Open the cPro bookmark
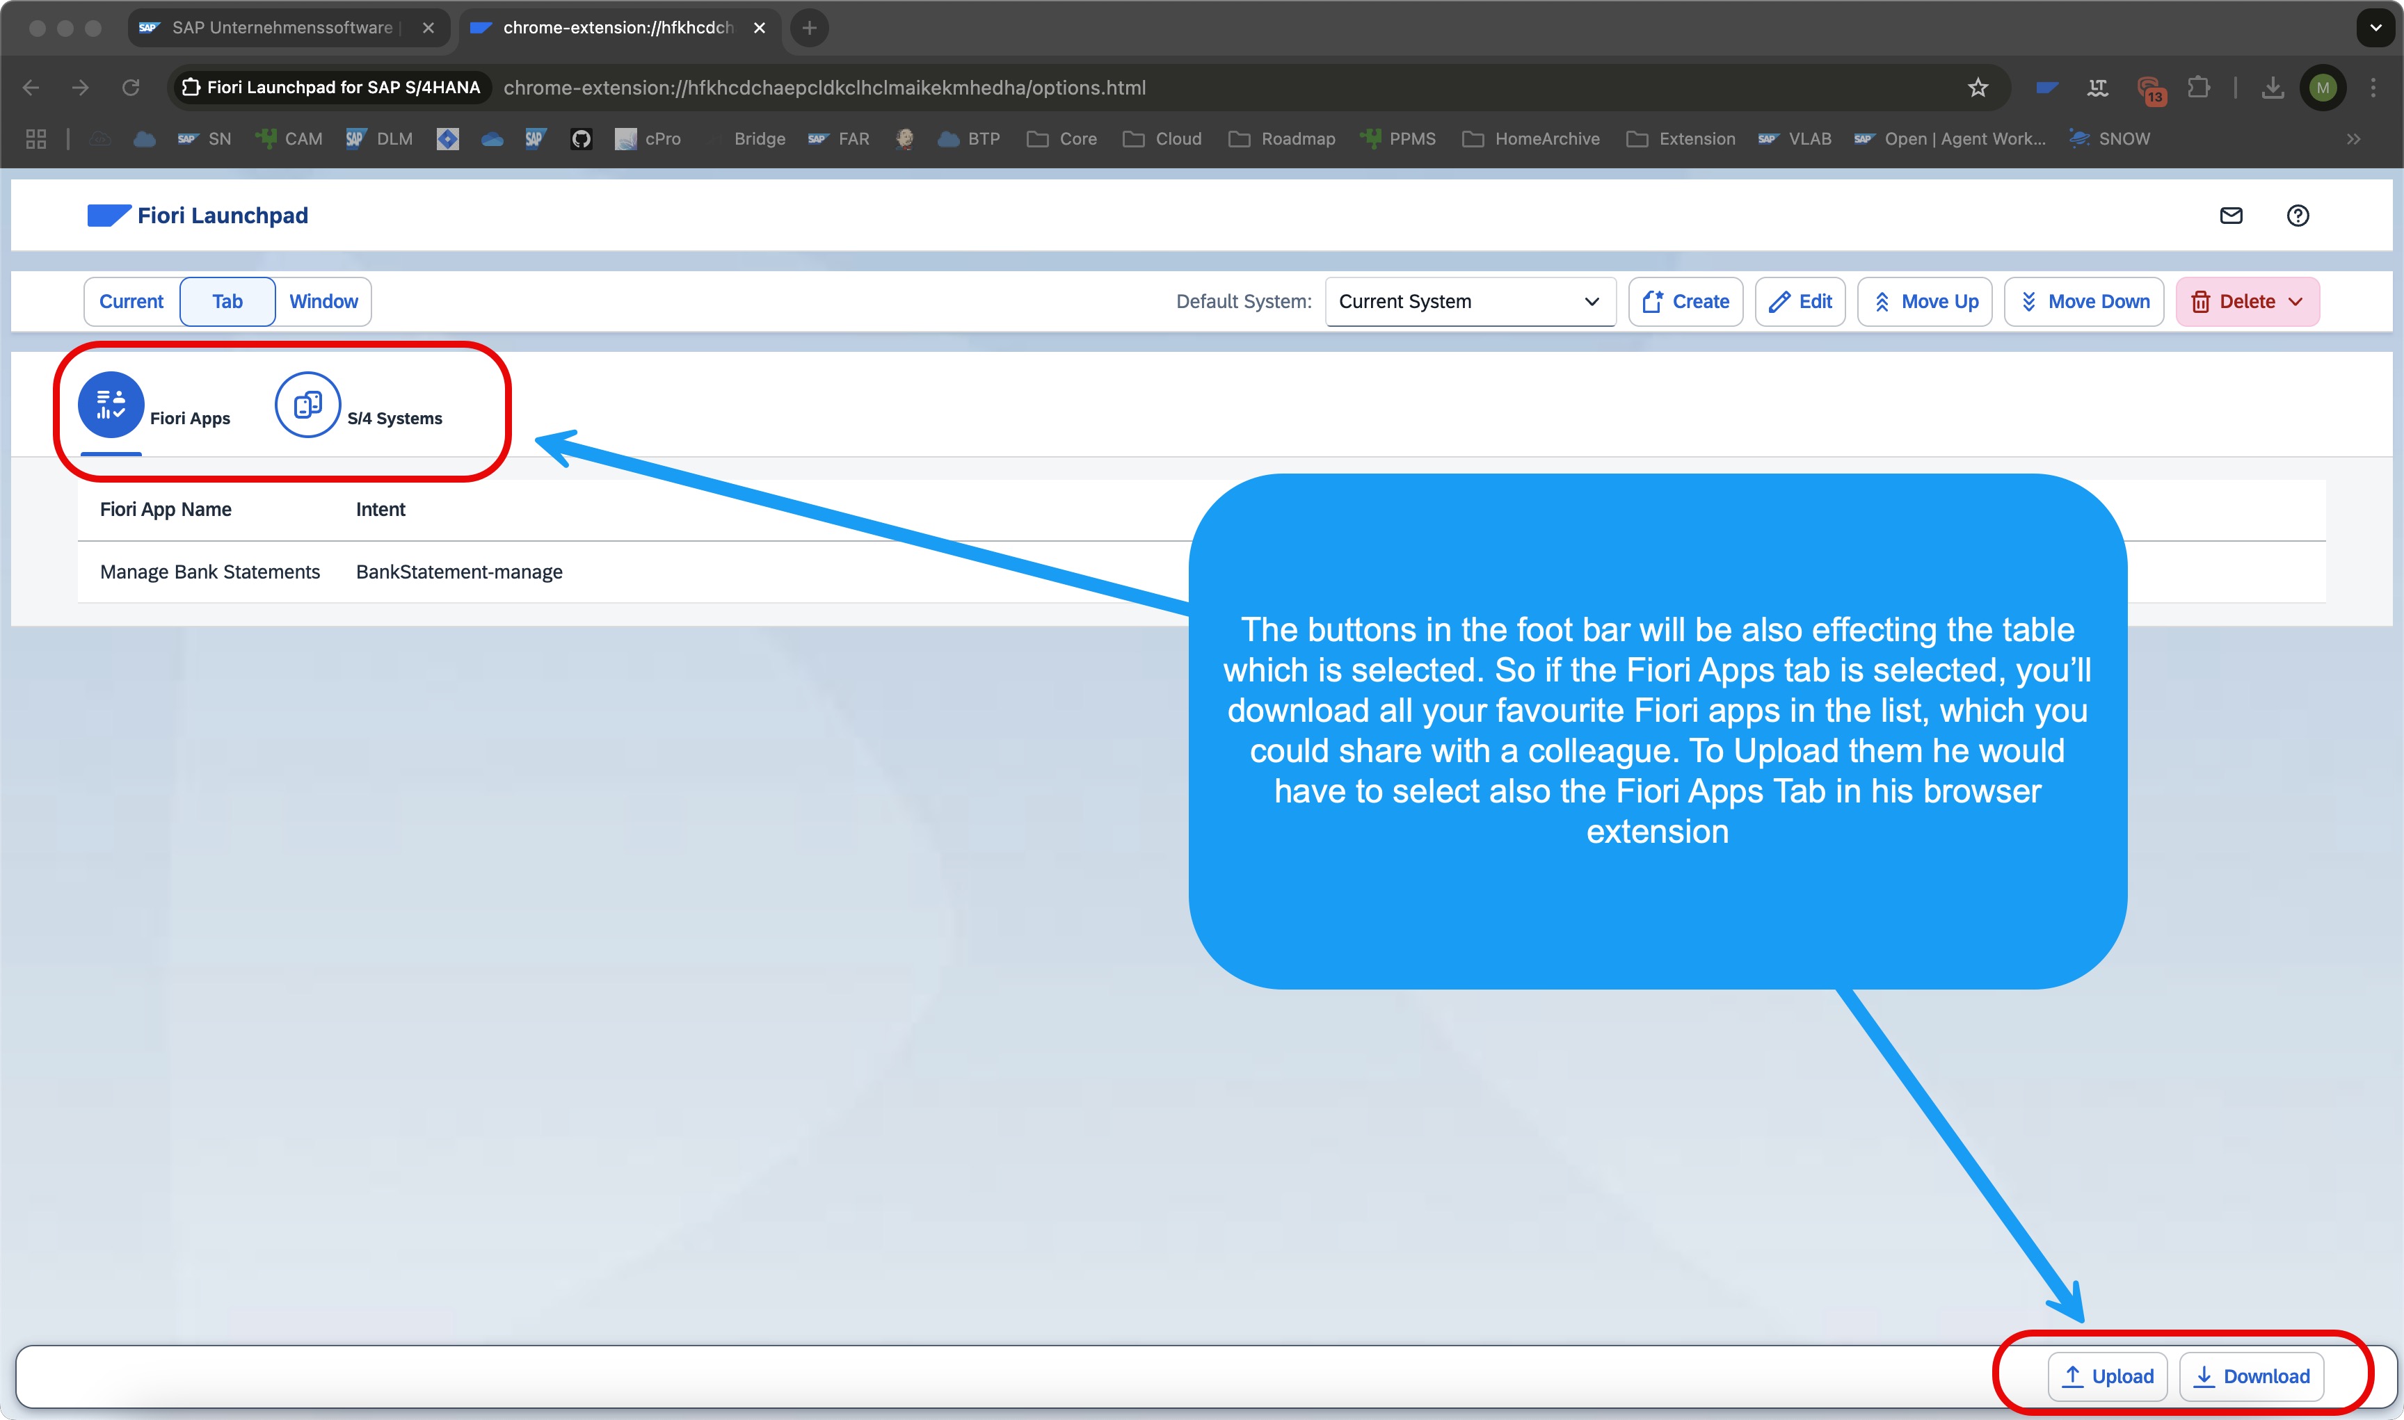 tap(648, 139)
